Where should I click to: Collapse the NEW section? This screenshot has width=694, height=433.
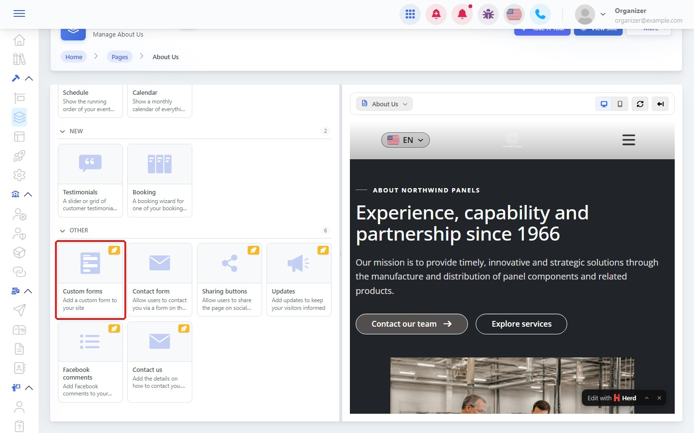click(x=62, y=131)
